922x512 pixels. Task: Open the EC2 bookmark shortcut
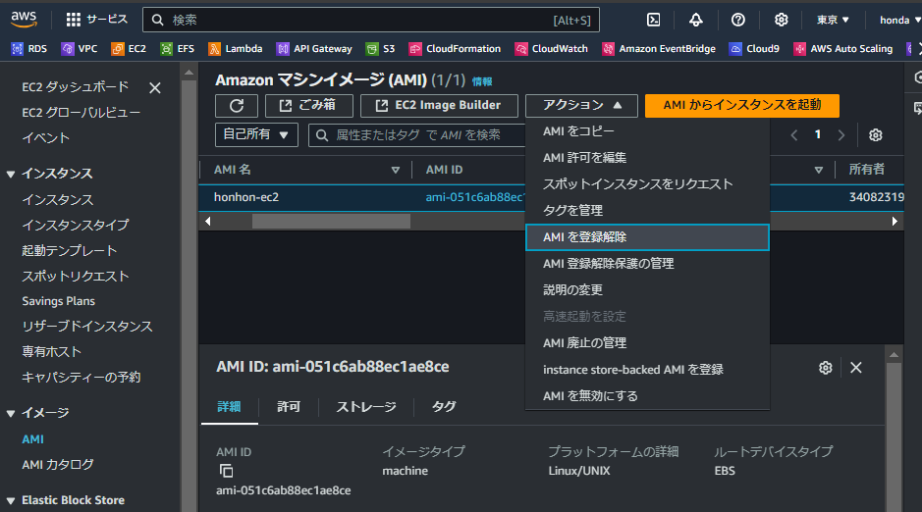(x=129, y=49)
